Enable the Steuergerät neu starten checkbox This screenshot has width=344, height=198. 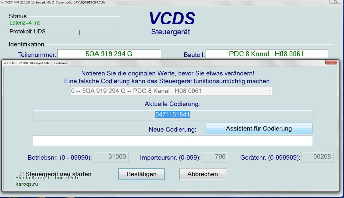point(22,174)
